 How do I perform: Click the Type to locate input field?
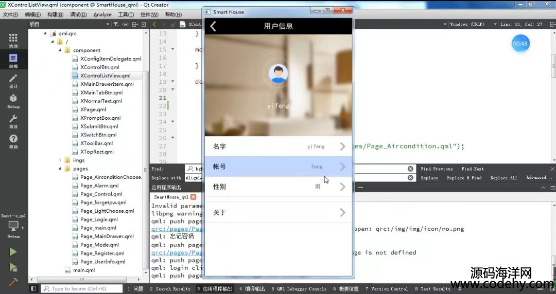point(82,289)
